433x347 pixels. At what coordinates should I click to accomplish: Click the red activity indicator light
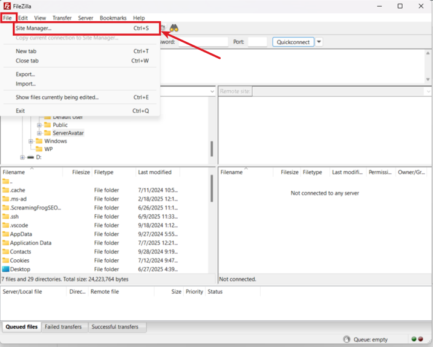pos(420,339)
